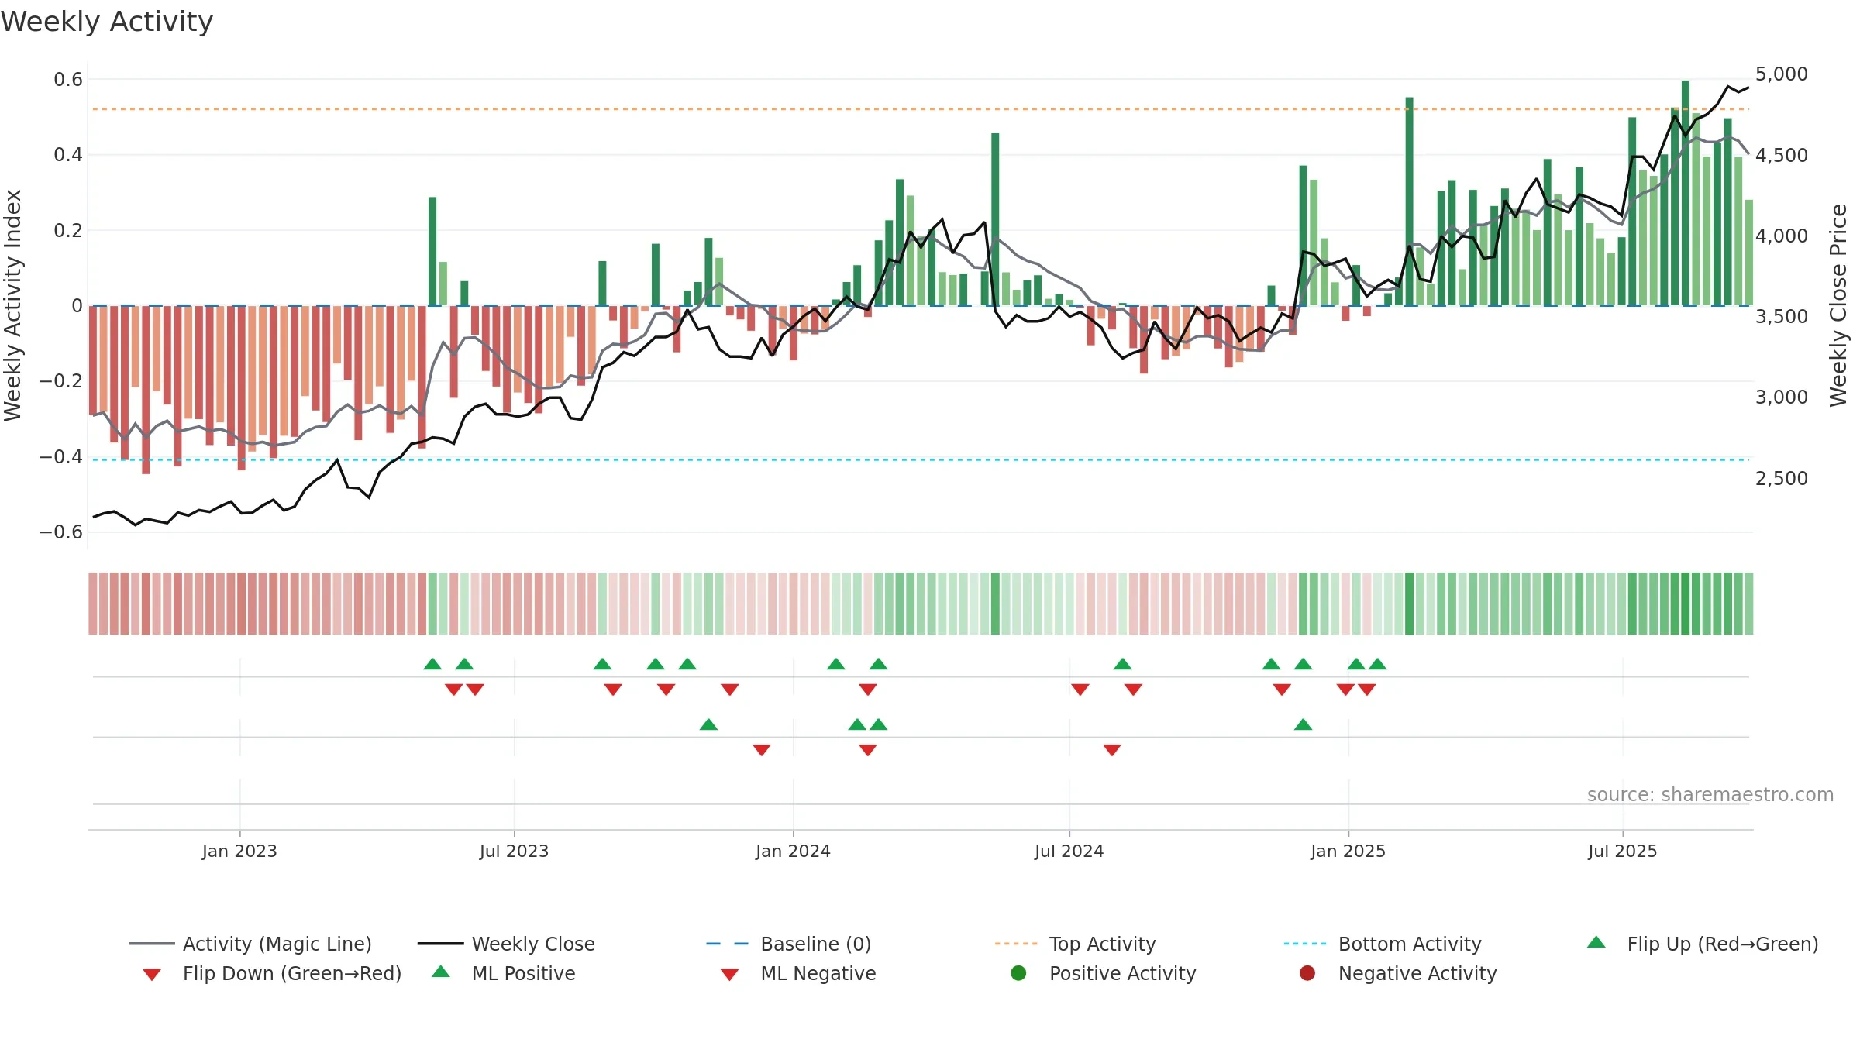Click the leftmost top-row green flip-up triangle
Image resolution: width=1860 pixels, height=1046 pixels.
(432, 664)
